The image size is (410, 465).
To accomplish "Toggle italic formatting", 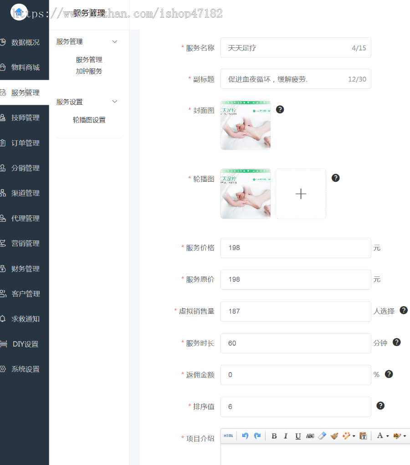I will 286,436.
